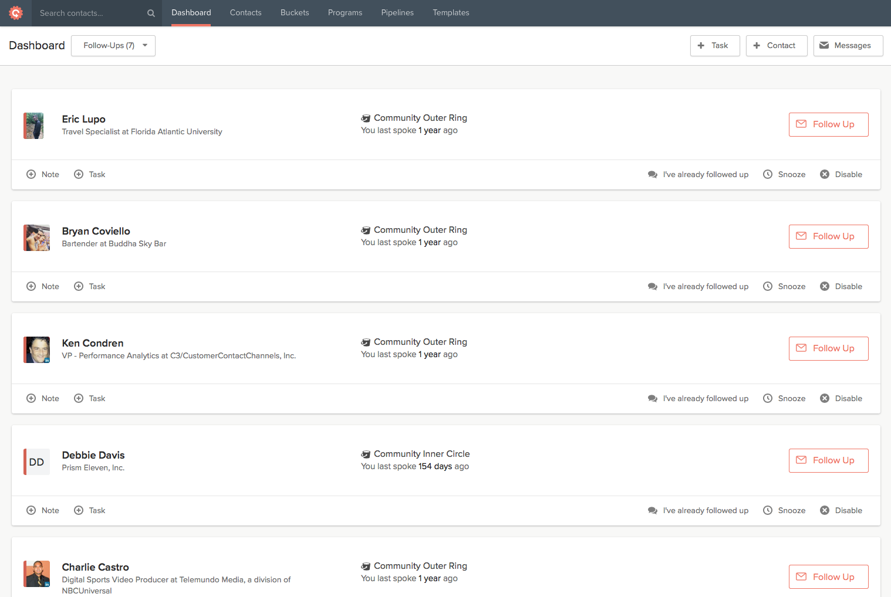Click Bryan Coviello's Community Outer Ring bucket

(x=414, y=230)
